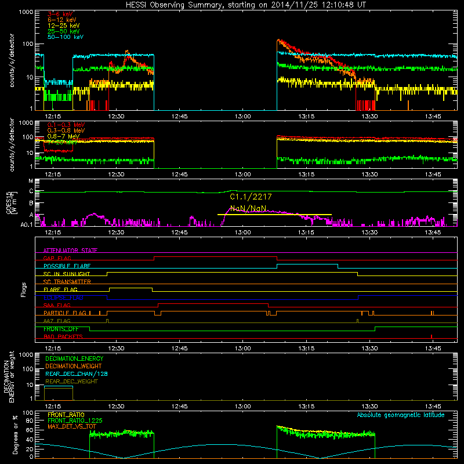Click the 25-50 keV legend entry

[x=64, y=31]
